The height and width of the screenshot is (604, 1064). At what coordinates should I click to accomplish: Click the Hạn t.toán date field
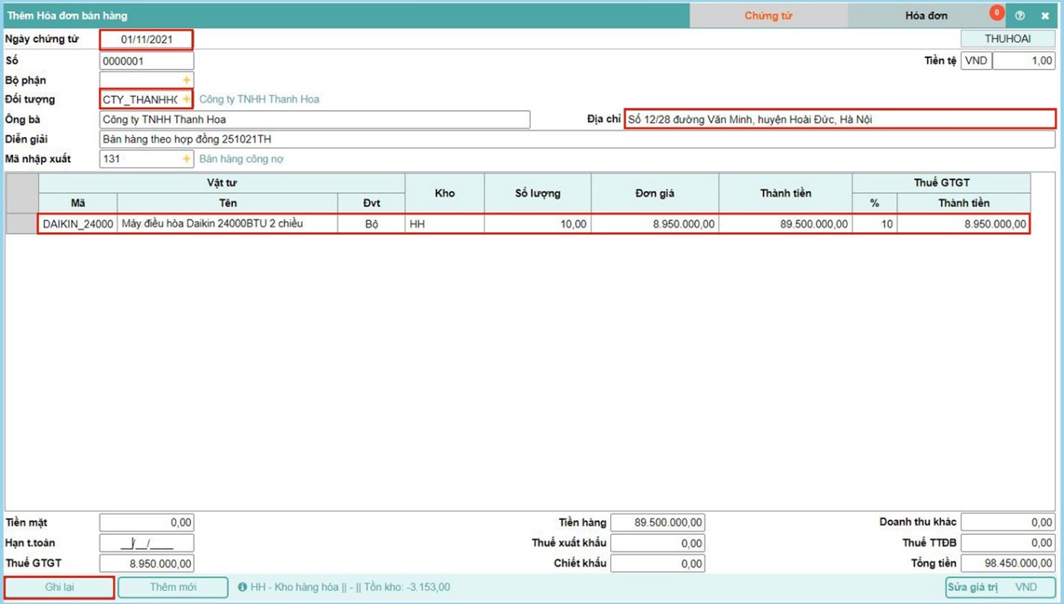point(147,543)
